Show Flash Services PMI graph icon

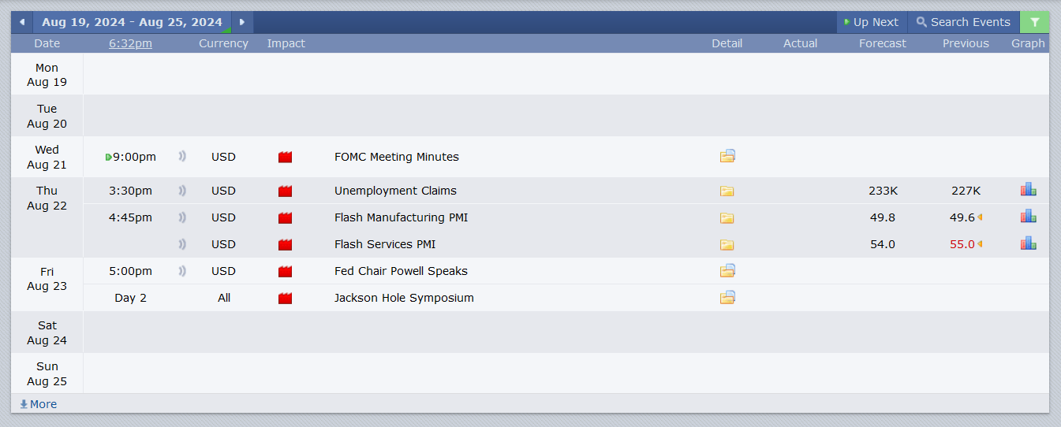pyautogui.click(x=1028, y=243)
